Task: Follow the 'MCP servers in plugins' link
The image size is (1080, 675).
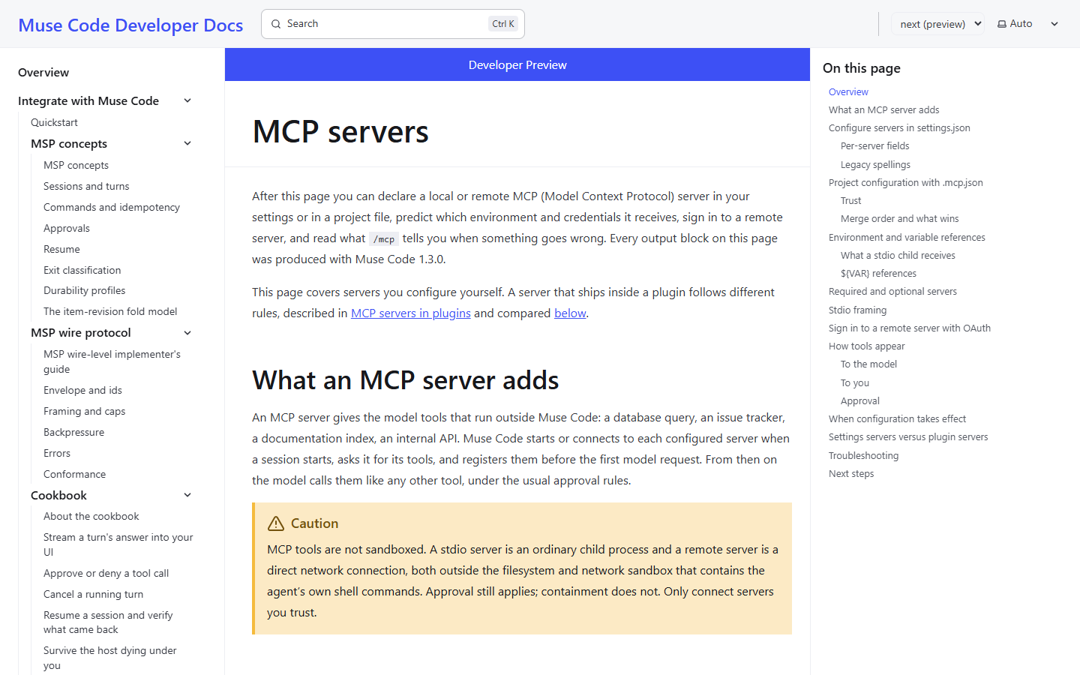Action: coord(411,313)
